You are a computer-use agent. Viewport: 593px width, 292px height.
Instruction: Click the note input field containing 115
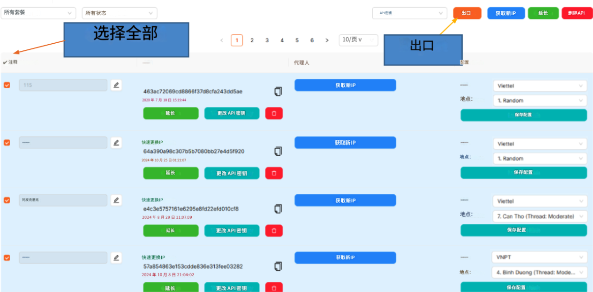[x=63, y=85]
